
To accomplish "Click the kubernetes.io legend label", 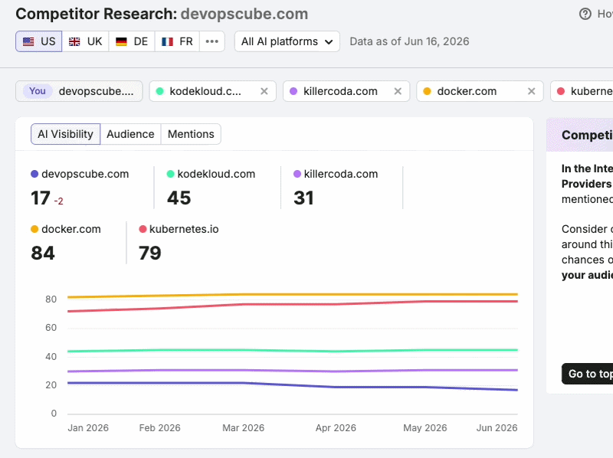I will pyautogui.click(x=184, y=229).
